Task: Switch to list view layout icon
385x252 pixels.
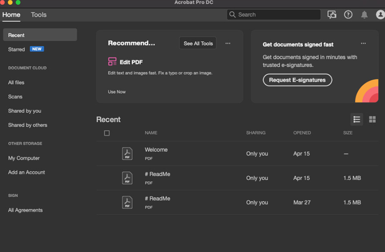Action: (x=357, y=119)
